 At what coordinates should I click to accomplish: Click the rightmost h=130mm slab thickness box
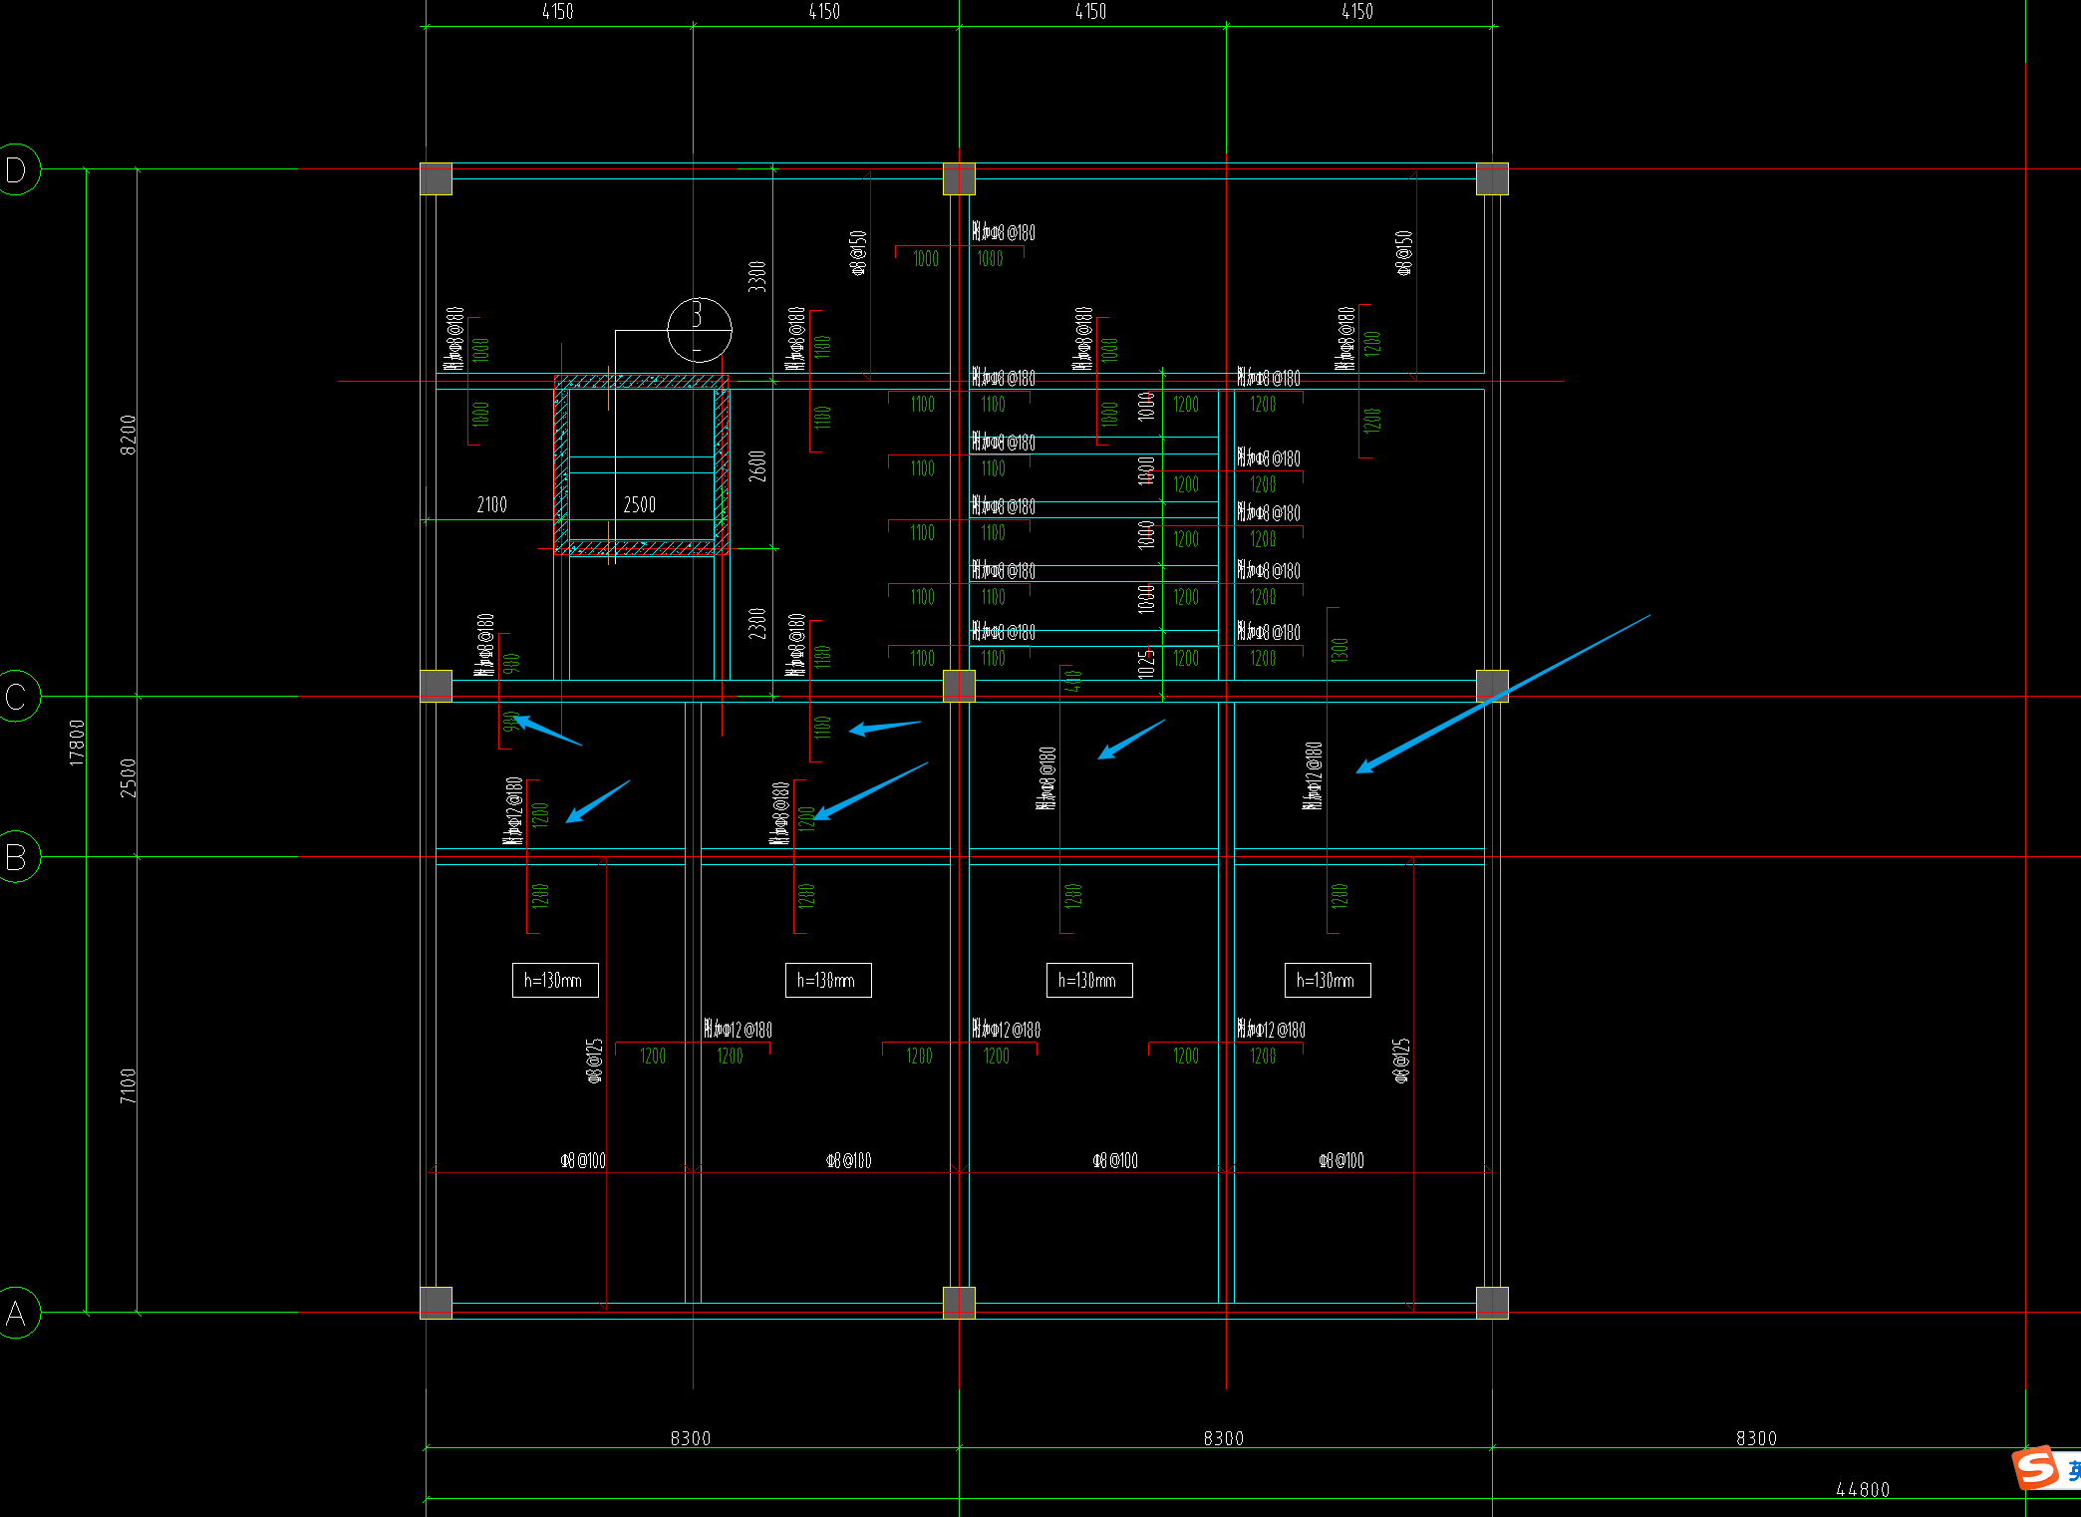click(x=1327, y=980)
